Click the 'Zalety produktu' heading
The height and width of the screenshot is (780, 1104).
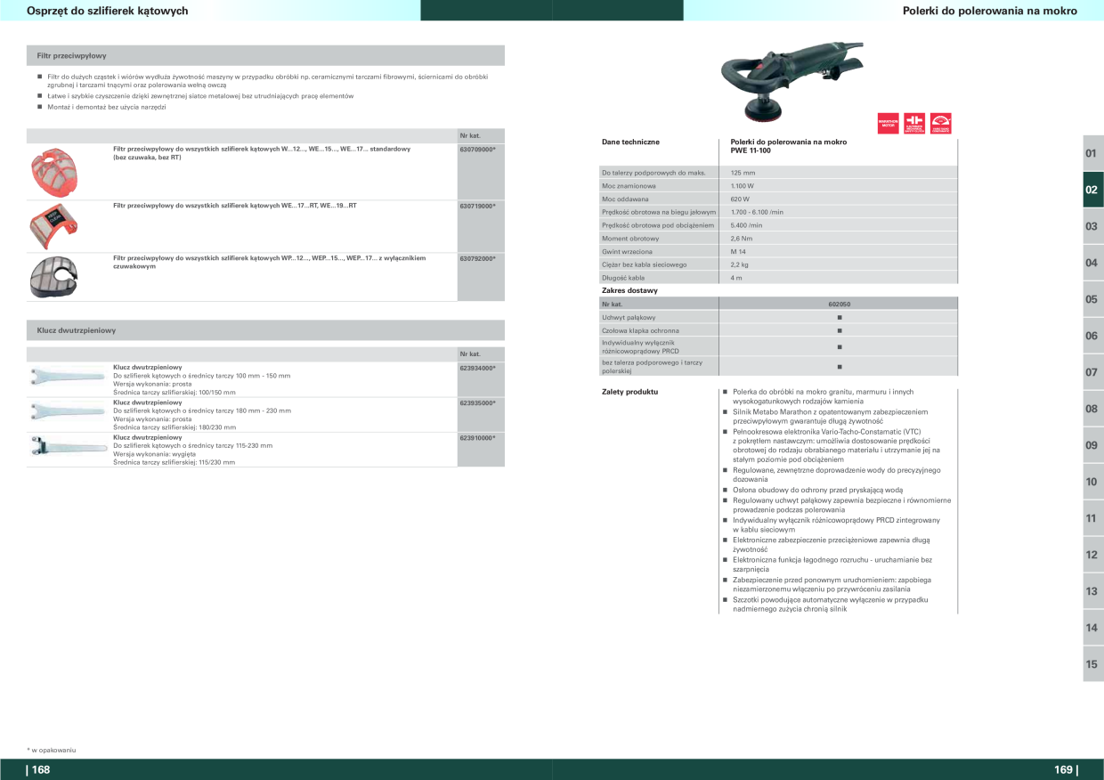click(629, 392)
